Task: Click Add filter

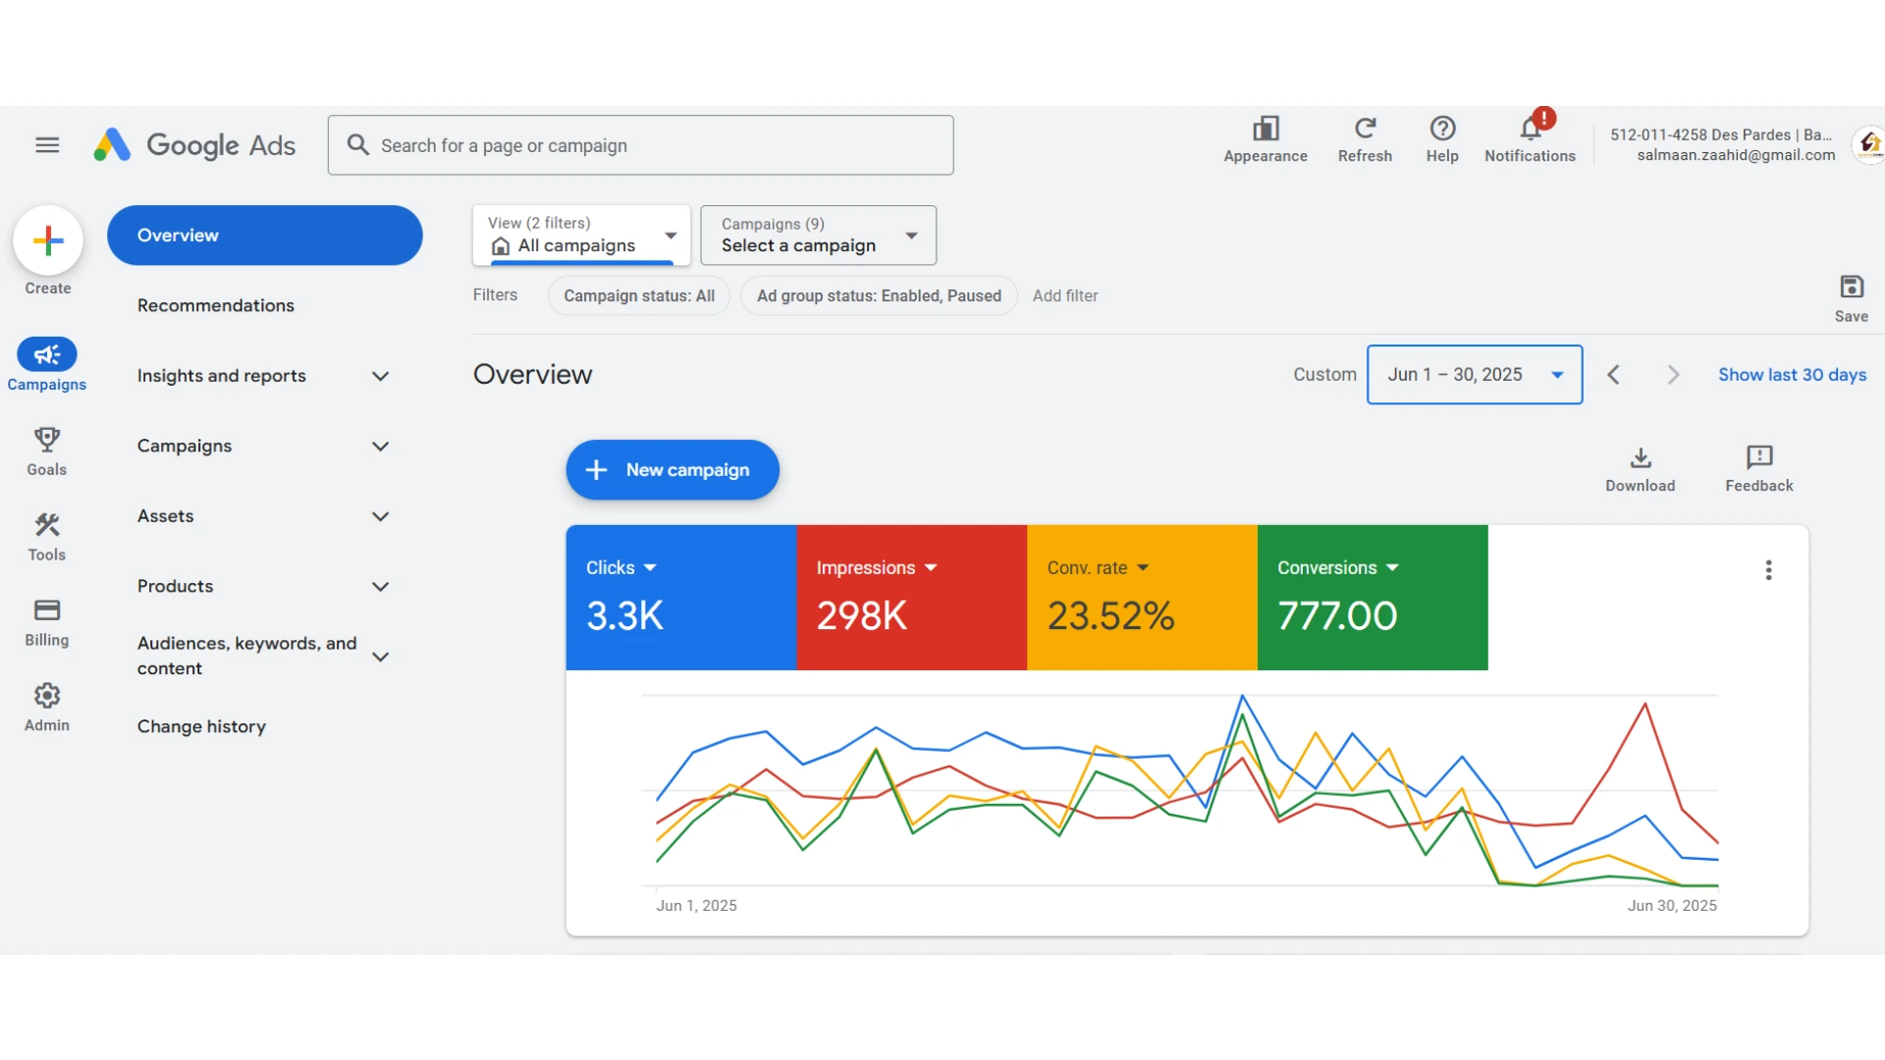Action: coord(1065,295)
